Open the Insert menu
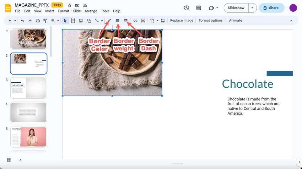302x169 pixels. [50, 11]
